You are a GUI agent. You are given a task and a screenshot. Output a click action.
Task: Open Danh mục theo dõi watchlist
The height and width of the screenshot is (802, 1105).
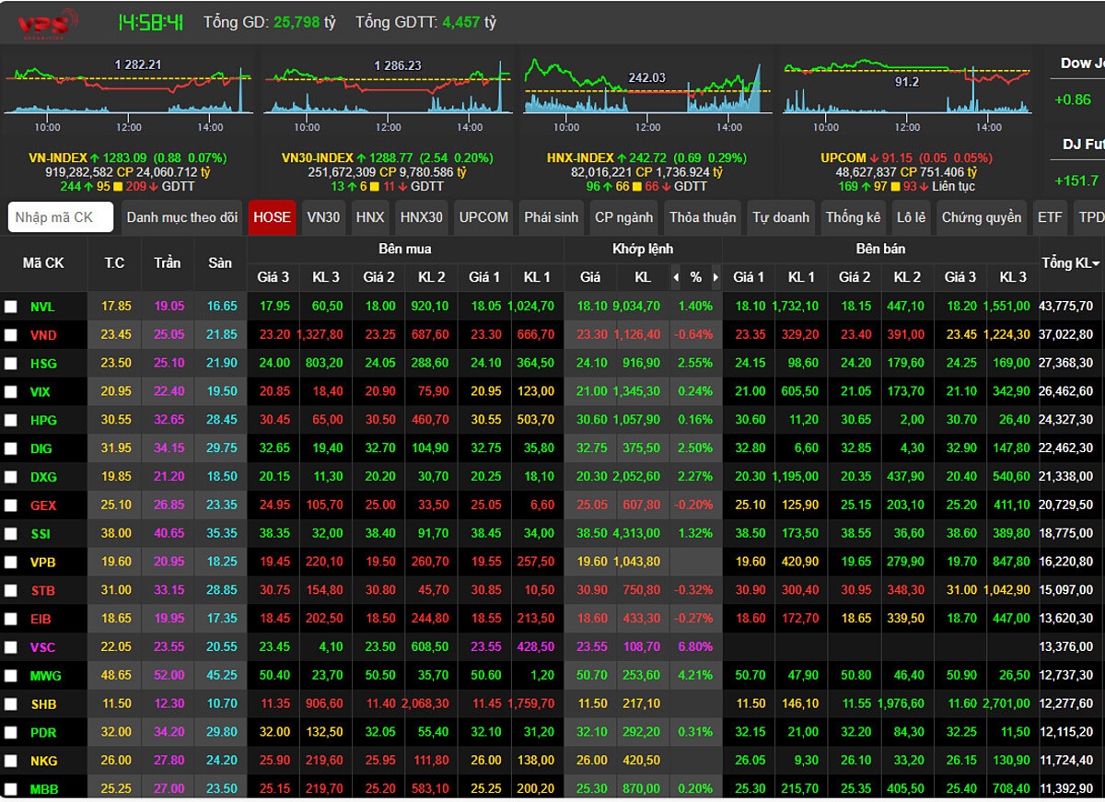click(182, 217)
